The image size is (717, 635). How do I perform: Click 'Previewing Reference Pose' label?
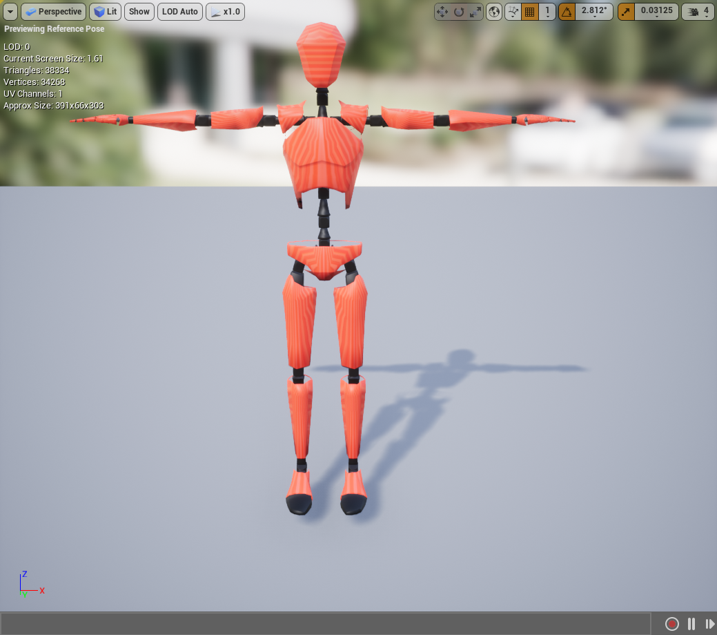coord(54,29)
